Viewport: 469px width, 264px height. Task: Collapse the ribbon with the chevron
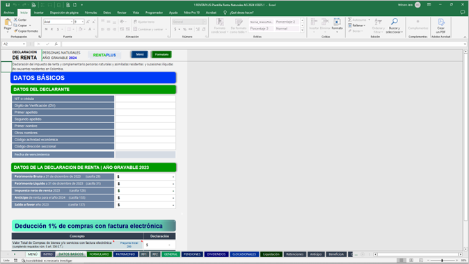(465, 37)
